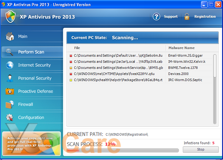
Task: Click the 12% scan process value
Action: [110, 144]
